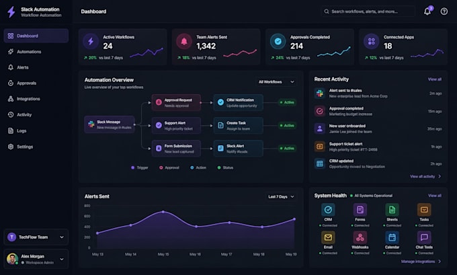The image size is (457, 275).
Task: Click Active status on Create Task row
Action: [287, 126]
